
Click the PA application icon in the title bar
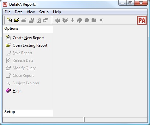5,4
